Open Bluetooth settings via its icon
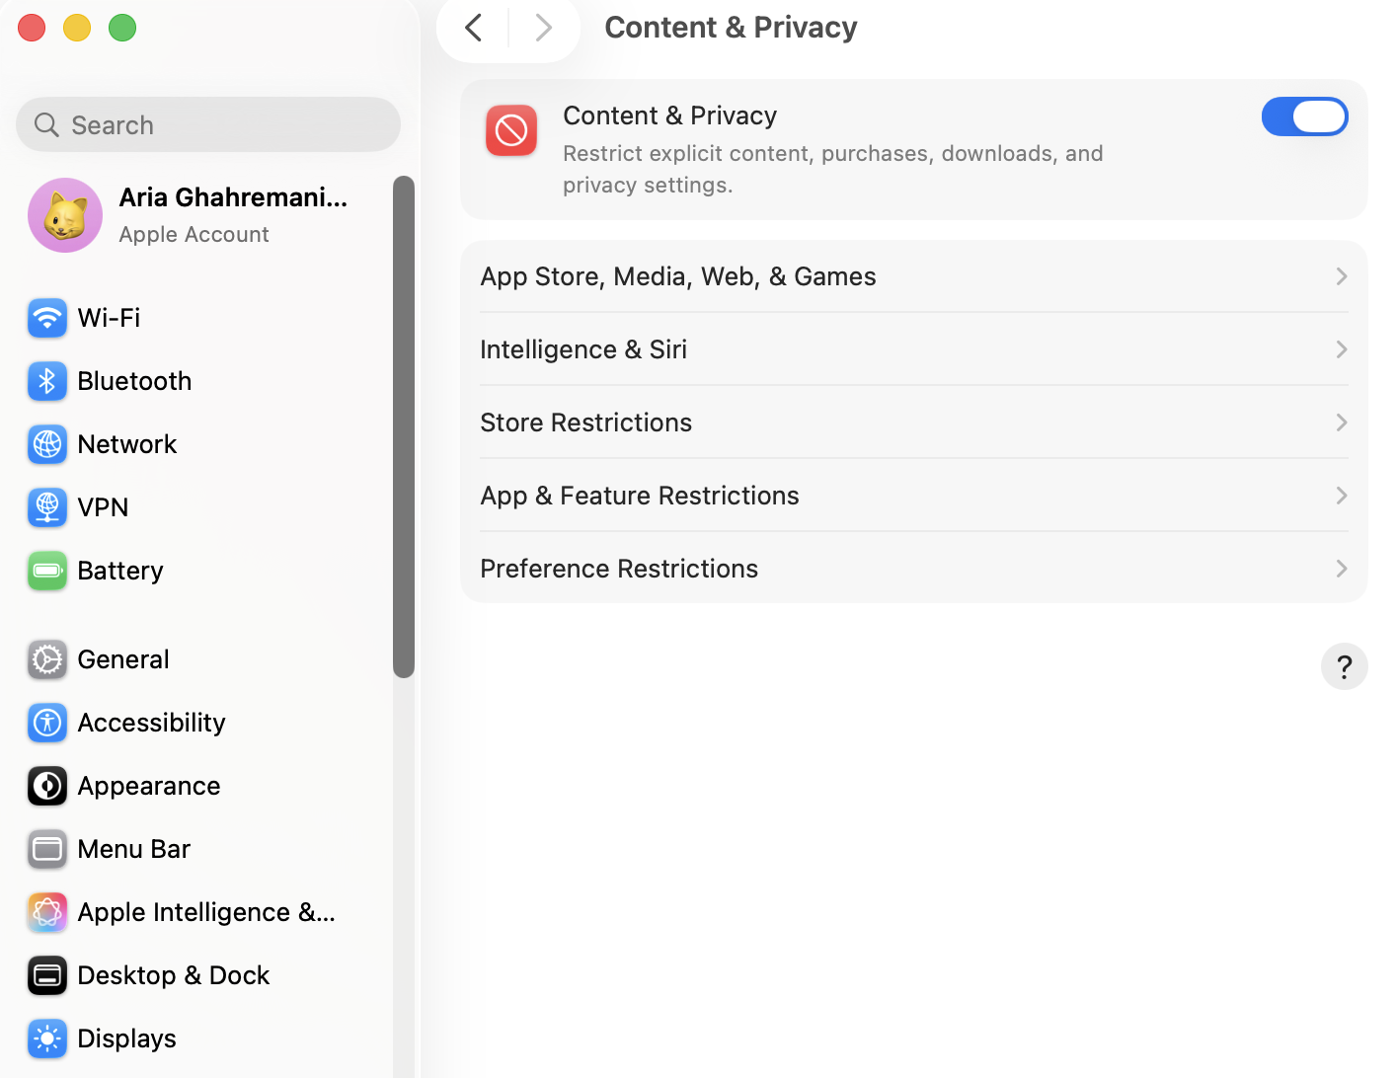This screenshot has width=1396, height=1078. coord(47,381)
